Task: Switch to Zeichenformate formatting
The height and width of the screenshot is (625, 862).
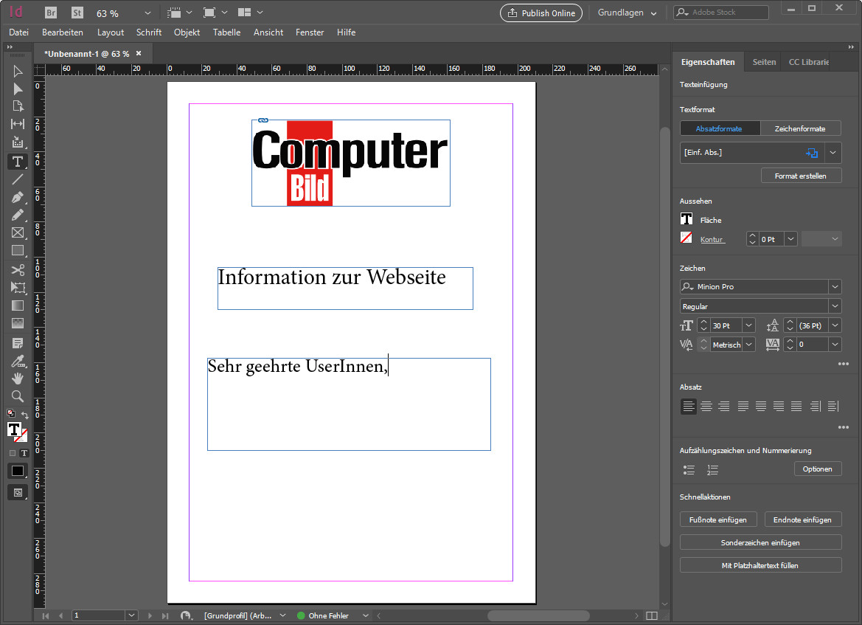Action: click(801, 128)
